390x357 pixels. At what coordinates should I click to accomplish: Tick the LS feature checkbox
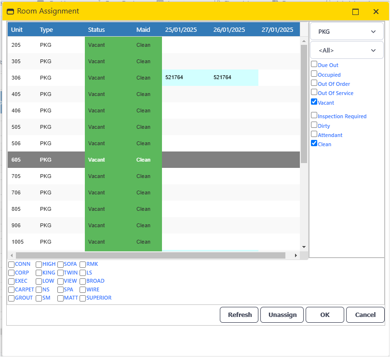click(82, 273)
